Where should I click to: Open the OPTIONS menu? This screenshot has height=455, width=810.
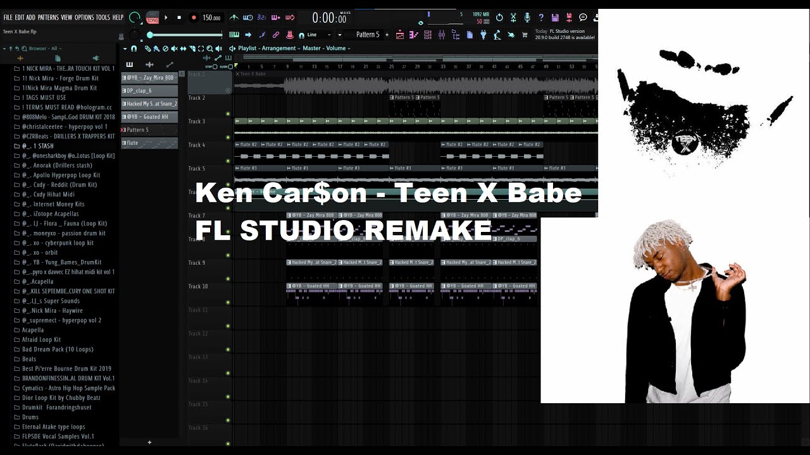tap(84, 17)
